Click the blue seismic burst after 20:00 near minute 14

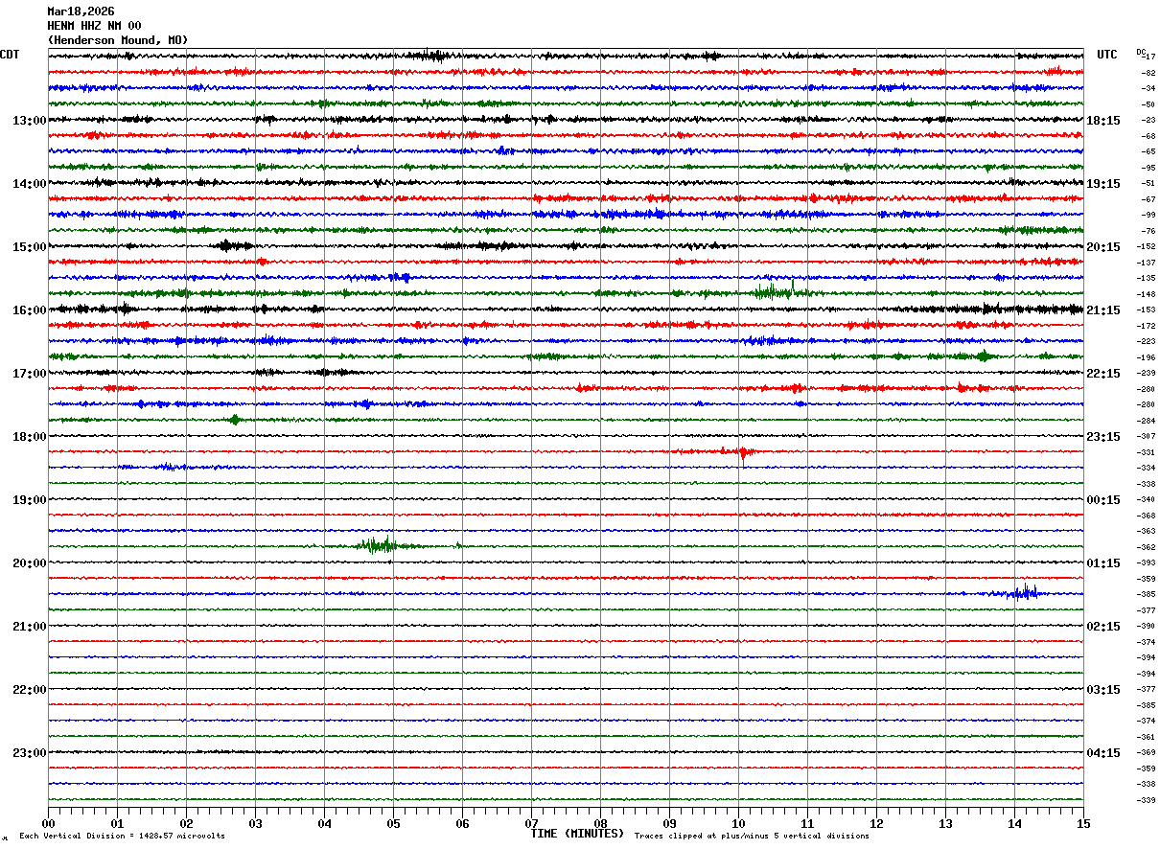pos(1022,592)
